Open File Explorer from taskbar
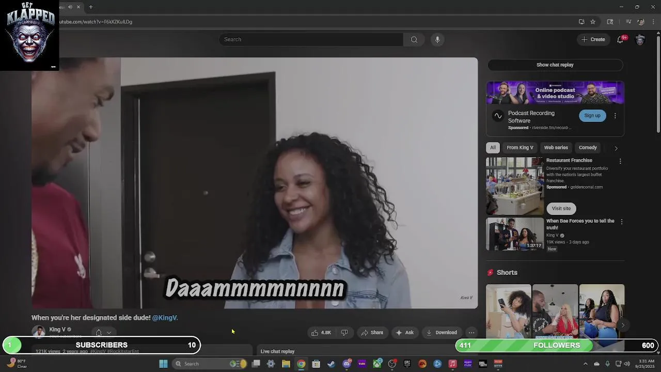Screen dimensions: 661x372 (x=286, y=364)
